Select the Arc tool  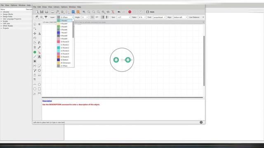pos(35,84)
